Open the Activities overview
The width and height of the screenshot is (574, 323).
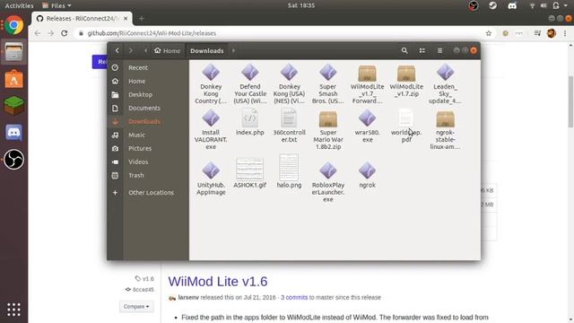19,5
